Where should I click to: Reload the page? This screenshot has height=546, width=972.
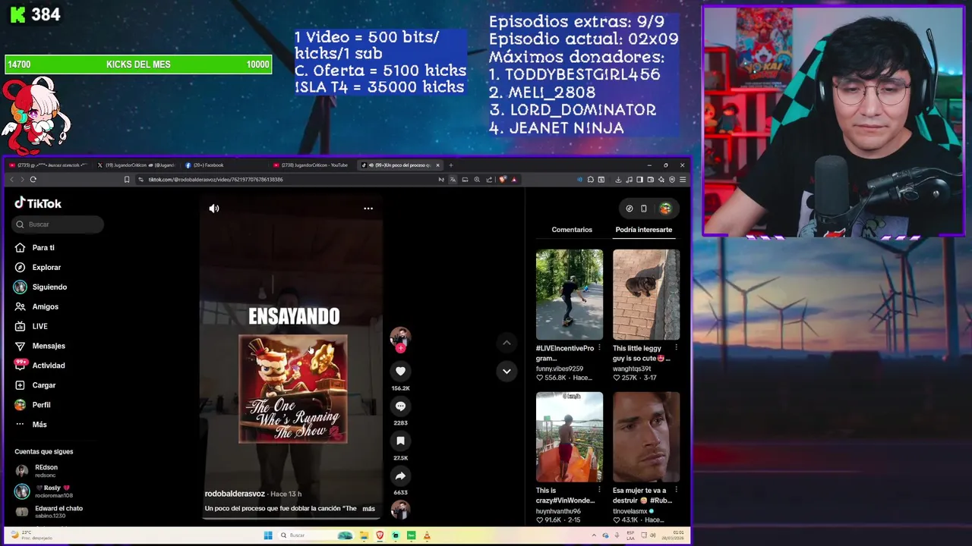(33, 180)
